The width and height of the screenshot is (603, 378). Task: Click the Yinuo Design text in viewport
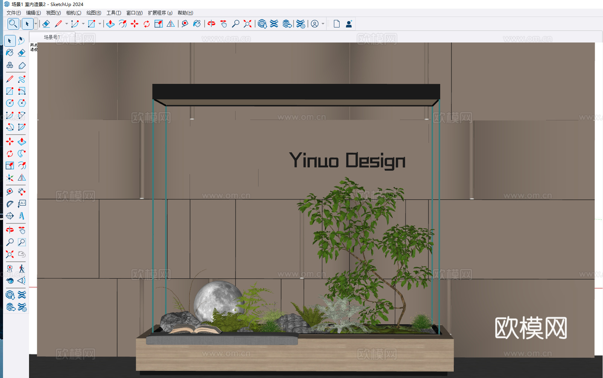pos(347,161)
